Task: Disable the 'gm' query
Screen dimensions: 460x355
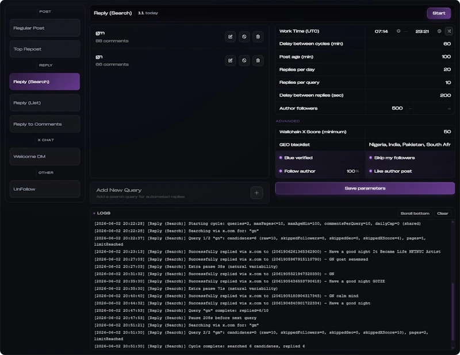Action: tap(244, 37)
